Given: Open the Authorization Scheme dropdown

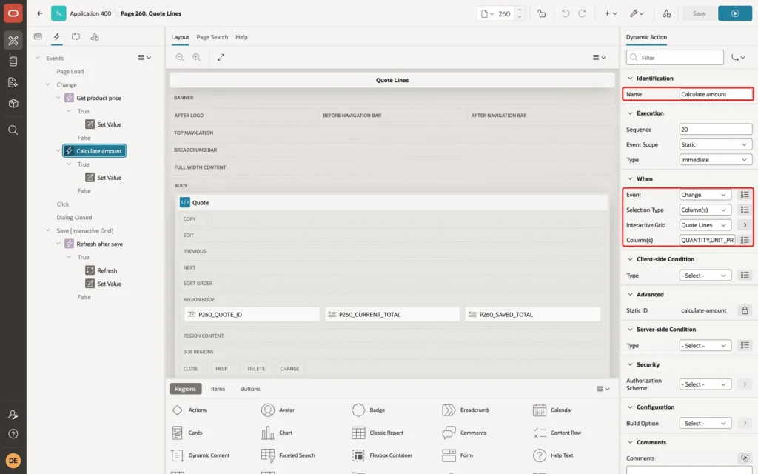Looking at the screenshot, I should click(x=705, y=384).
